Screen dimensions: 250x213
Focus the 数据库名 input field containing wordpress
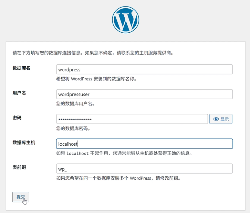144,69
